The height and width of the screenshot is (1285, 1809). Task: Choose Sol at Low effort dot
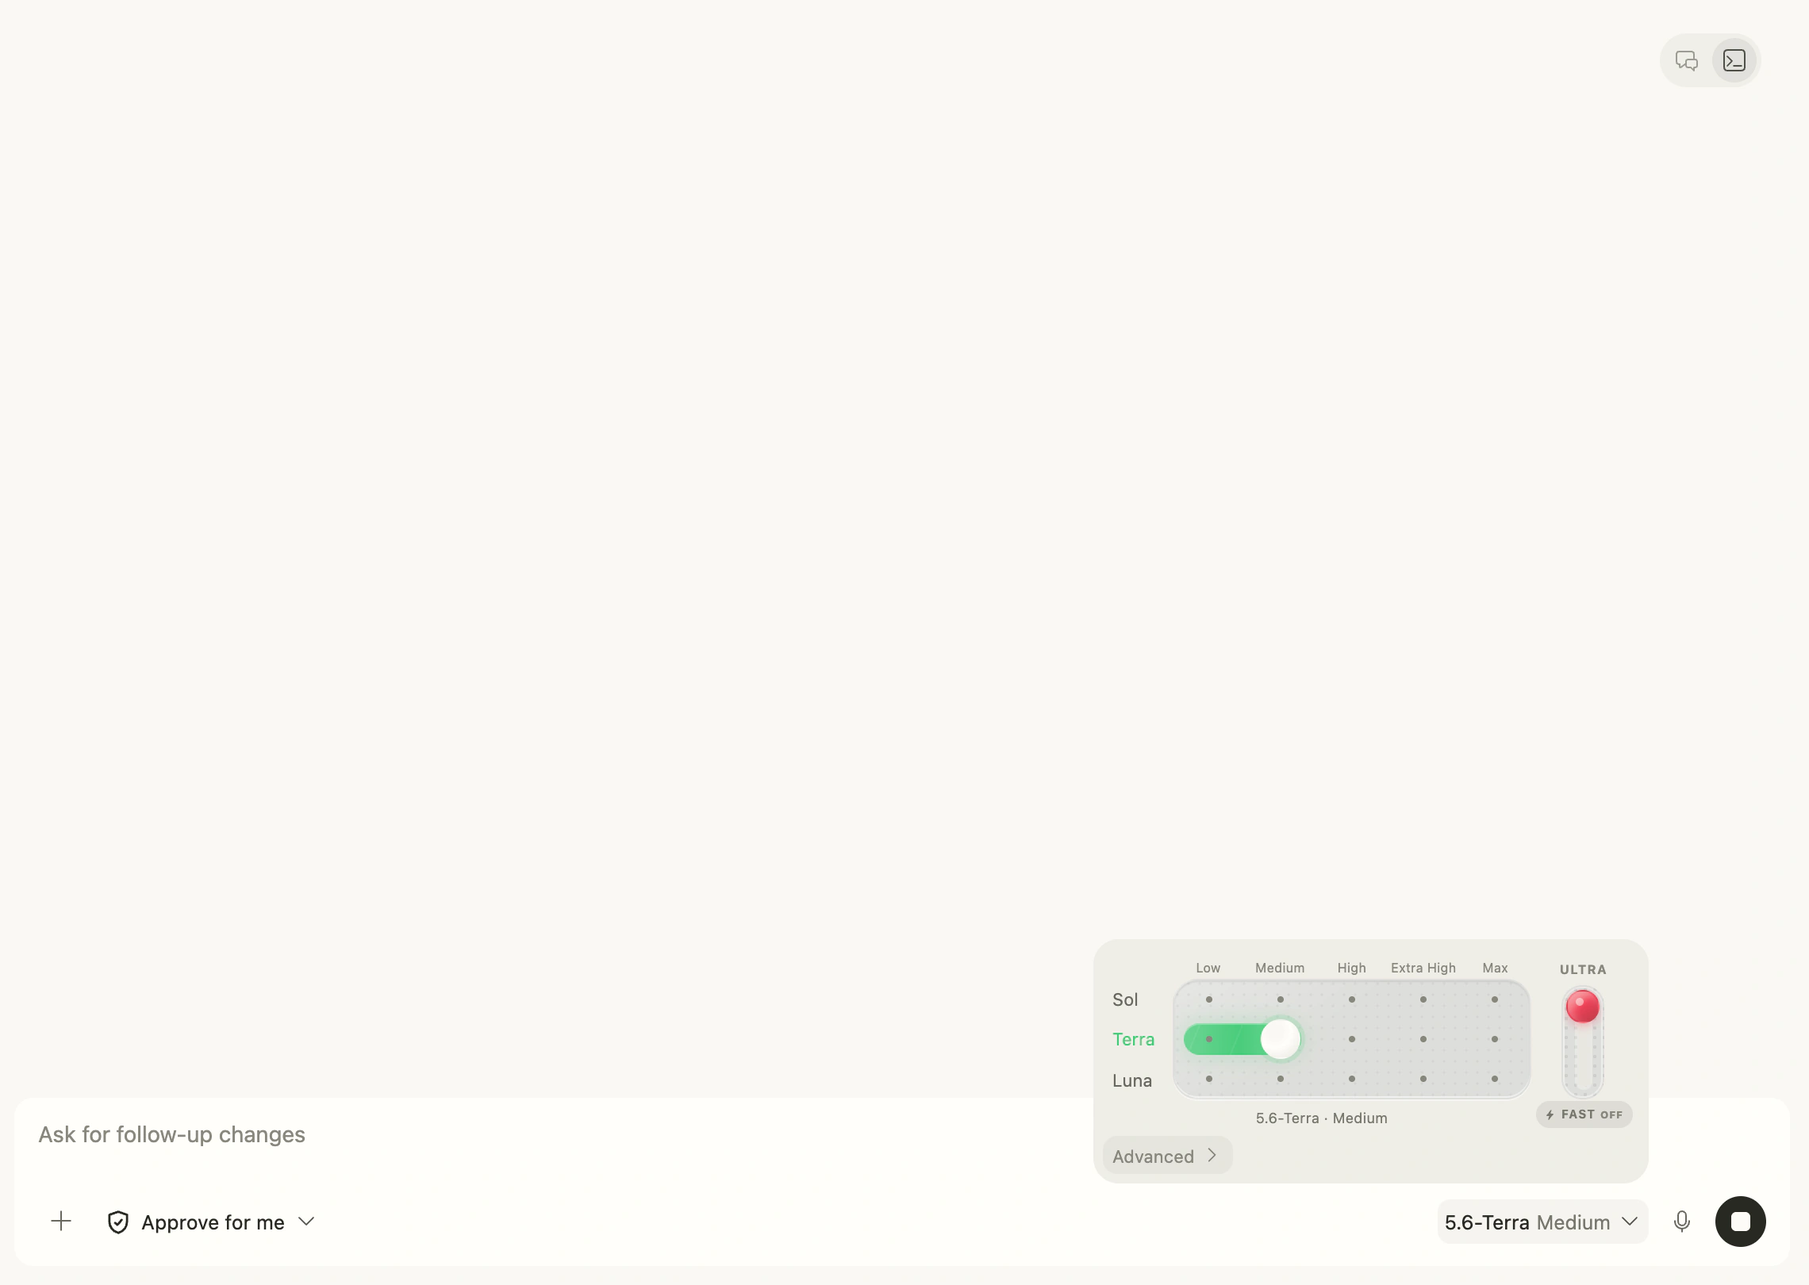(1209, 999)
